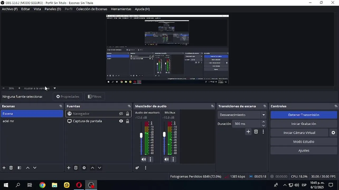The width and height of the screenshot is (339, 190).
Task: Click Propiedades button in source toolbar
Action: point(68,97)
